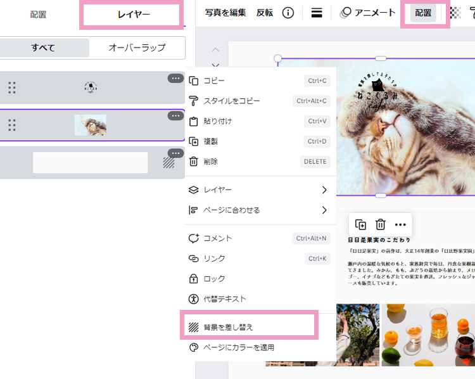Choose ロック from the context menu
This screenshot has width=475, height=379.
point(260,279)
